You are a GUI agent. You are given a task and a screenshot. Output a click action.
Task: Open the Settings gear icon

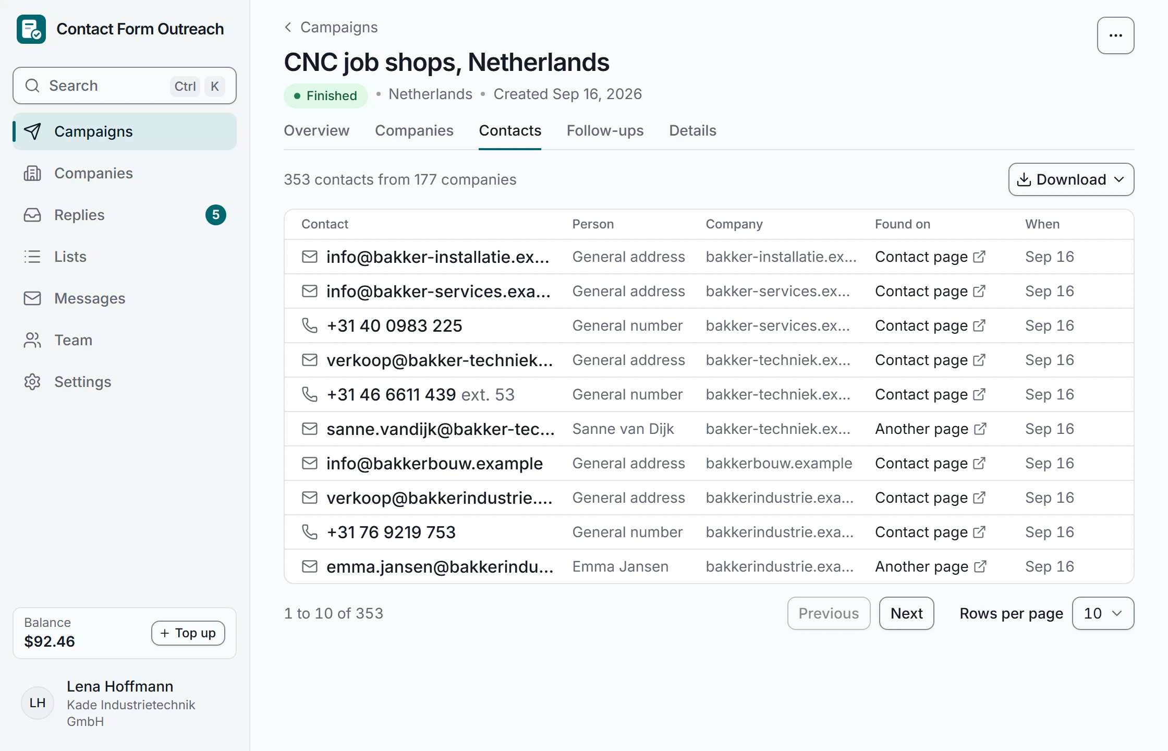[32, 382]
